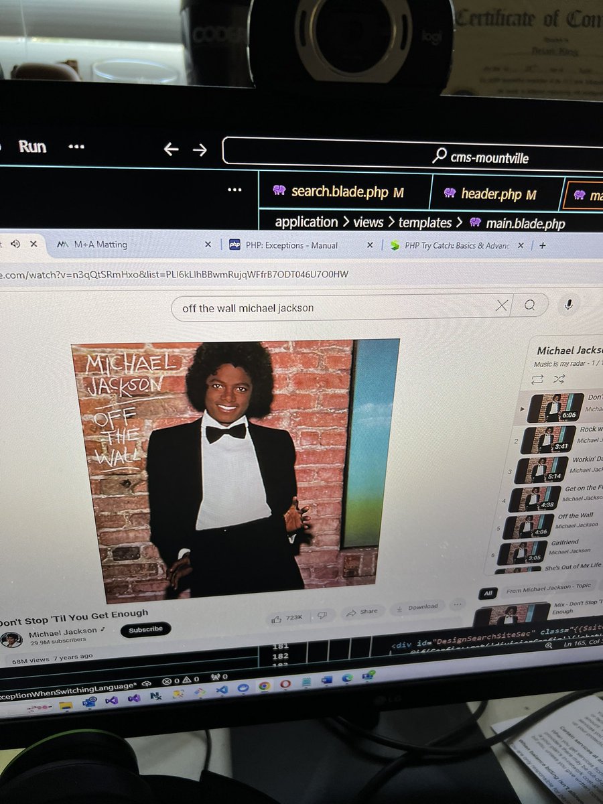Click the forward navigation arrow in the editor
The height and width of the screenshot is (804, 603).
point(200,150)
